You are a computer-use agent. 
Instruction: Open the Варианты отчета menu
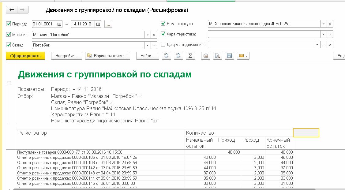tap(108, 56)
